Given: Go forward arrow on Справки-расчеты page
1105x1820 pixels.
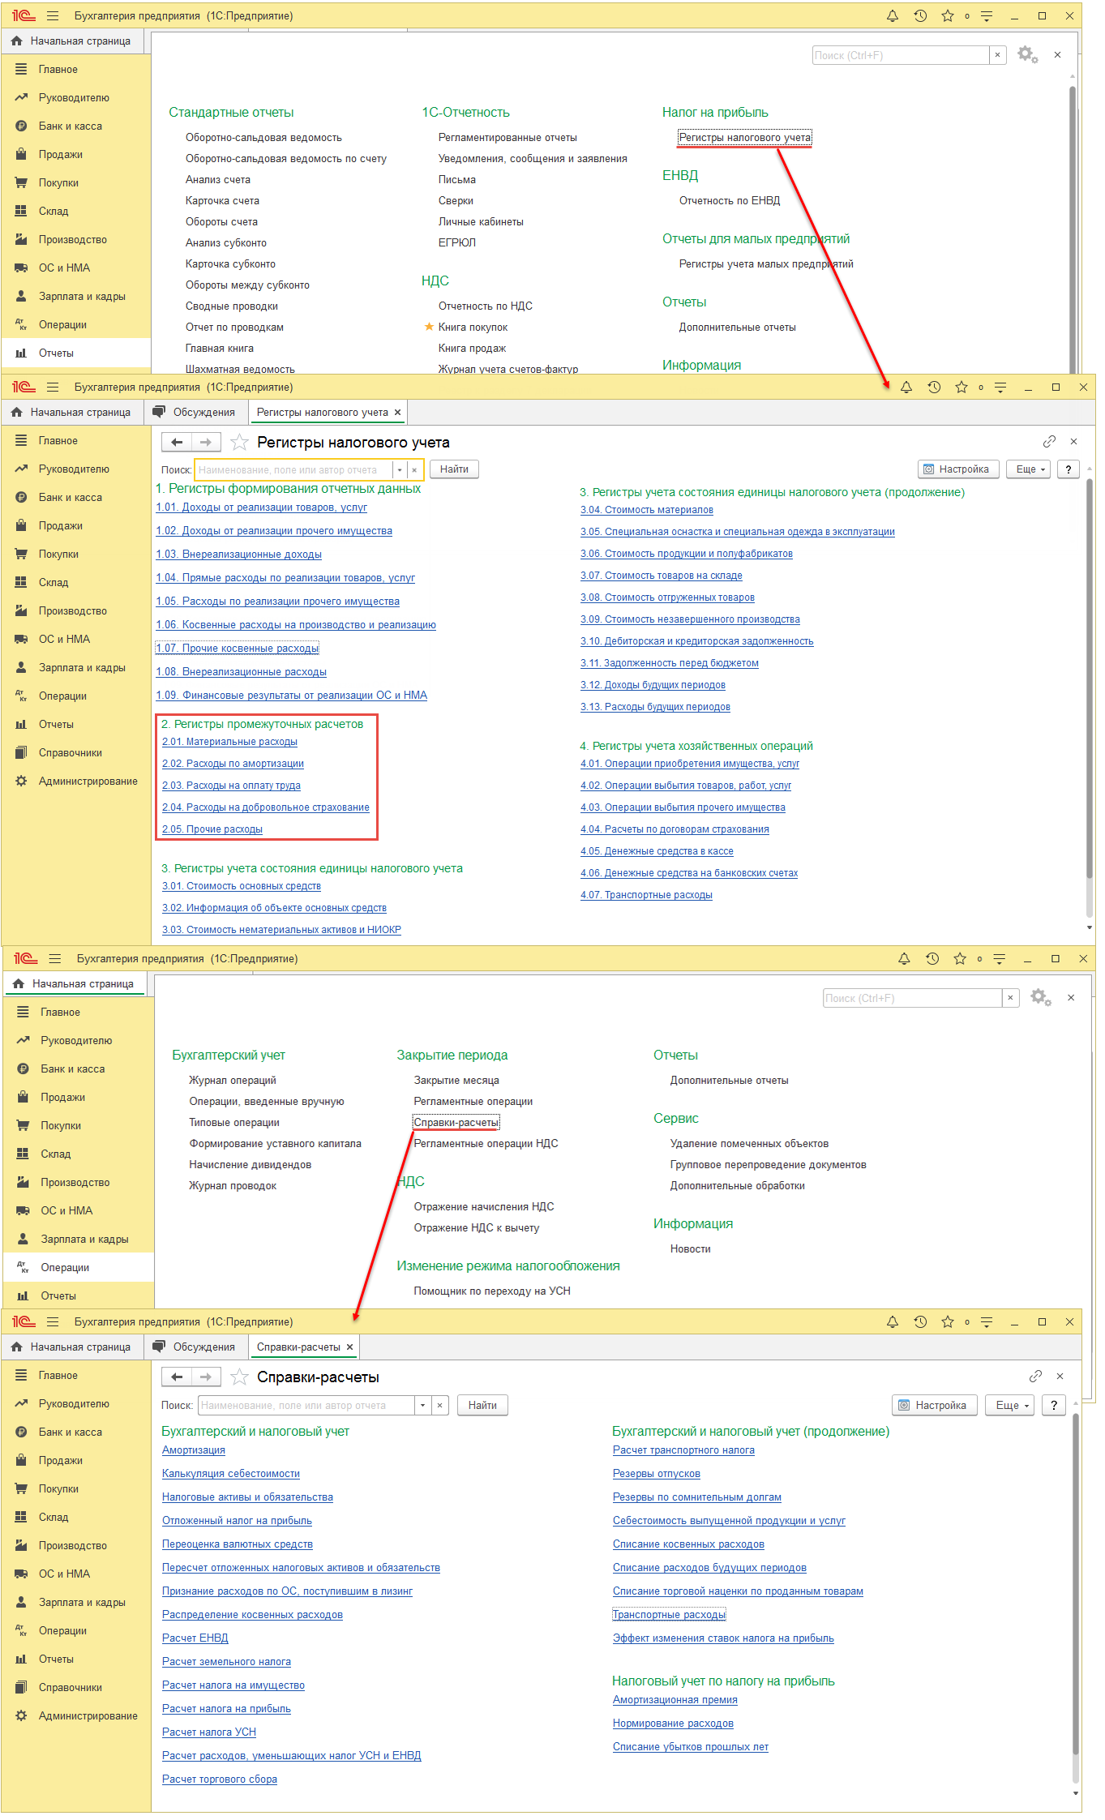Looking at the screenshot, I should pos(206,1377).
